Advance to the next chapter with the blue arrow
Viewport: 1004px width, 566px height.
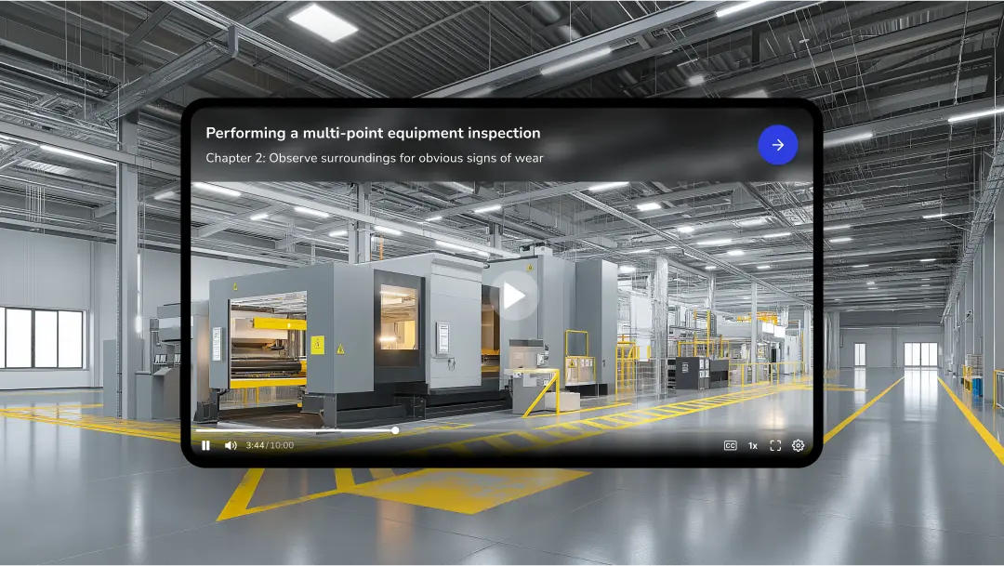tap(778, 145)
